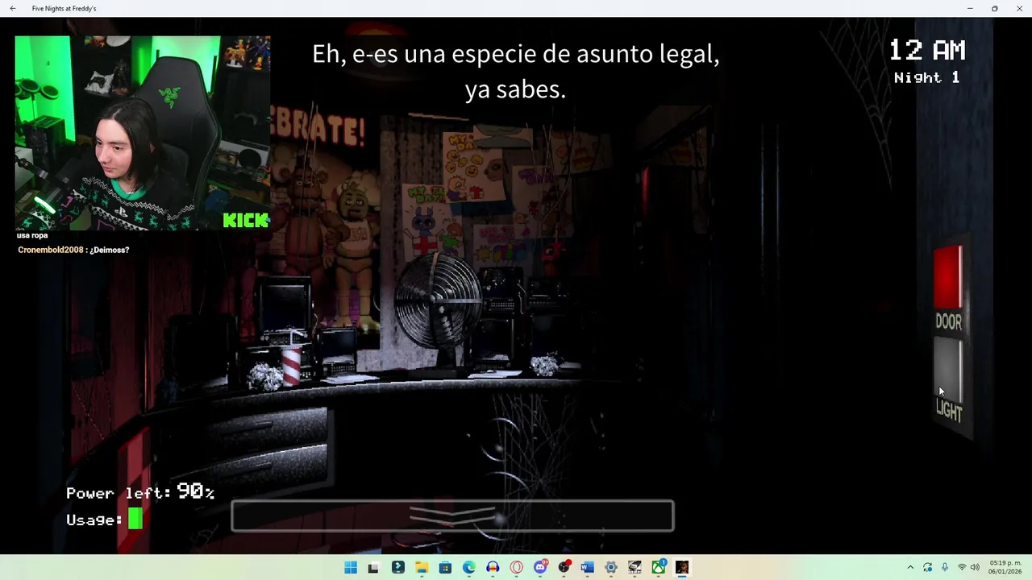
Task: Click the Five Nights at Freddy's title
Action: [x=64, y=8]
